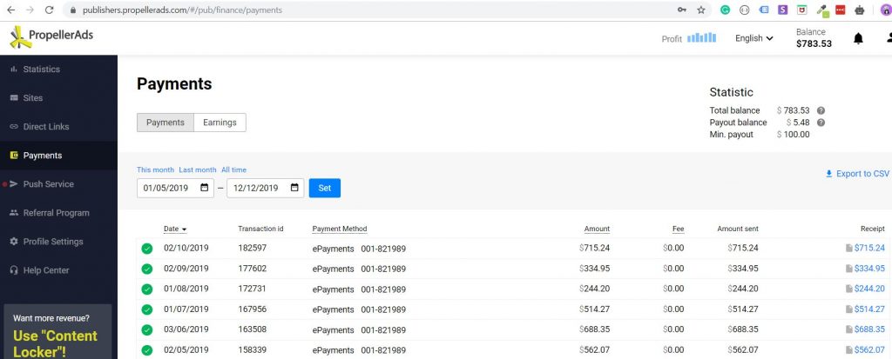Image resolution: width=892 pixels, height=359 pixels.
Task: Open start date calendar picker
Action: [x=205, y=188]
